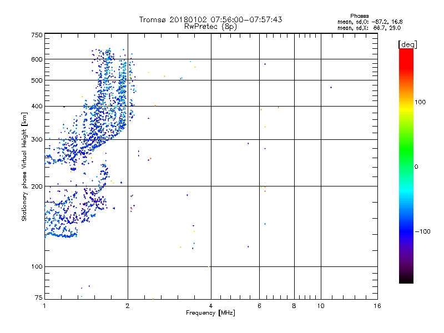Click the x-axis label '8'
The image size is (444, 333).
(x=294, y=306)
